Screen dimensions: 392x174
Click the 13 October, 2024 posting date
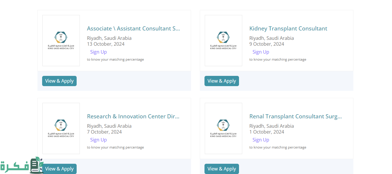pyautogui.click(x=106, y=44)
